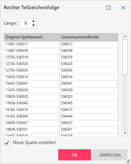This screenshot has height=164, width=131.
Task: Confirm with the OK button
Action: 75,155
